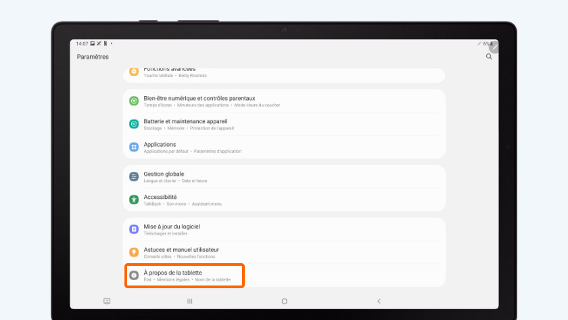
Task: Open Gestion globale settings
Action: (284, 177)
